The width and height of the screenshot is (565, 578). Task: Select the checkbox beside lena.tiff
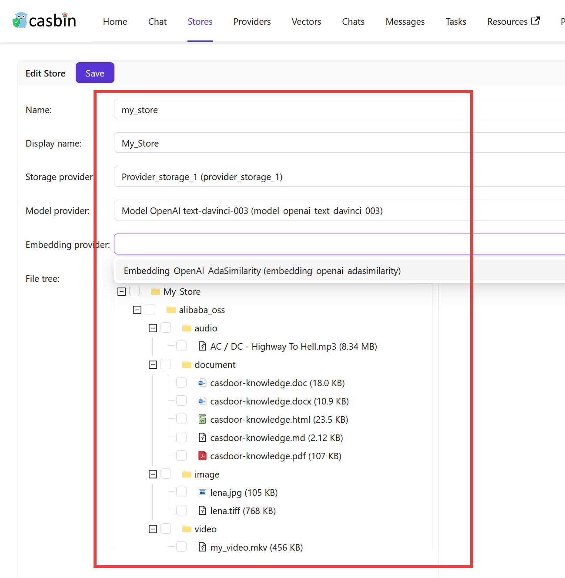[x=181, y=510]
